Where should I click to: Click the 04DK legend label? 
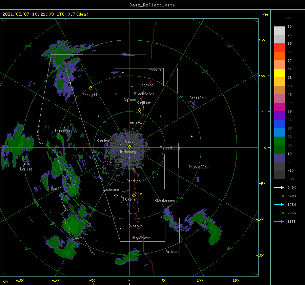coord(291,187)
